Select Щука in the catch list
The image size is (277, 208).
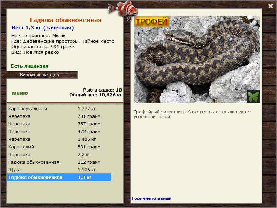click(59, 170)
